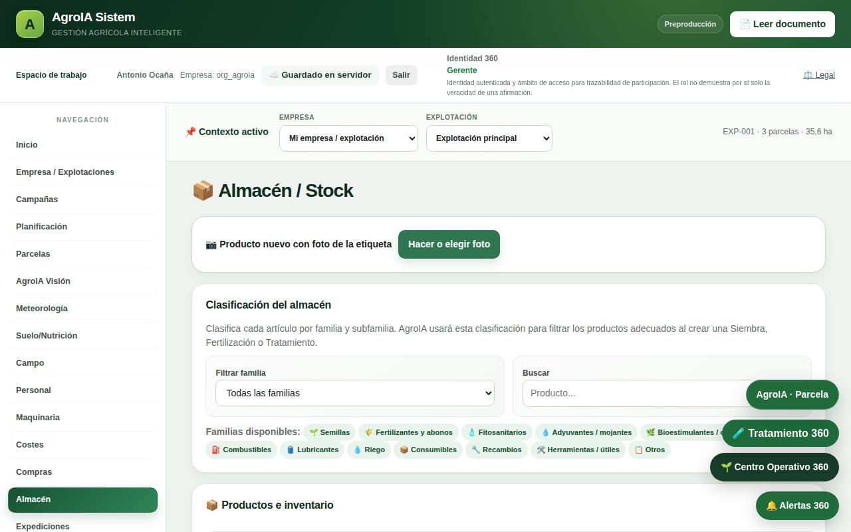Launch the Centro Operativo 360 button
The height and width of the screenshot is (532, 851).
click(x=775, y=467)
